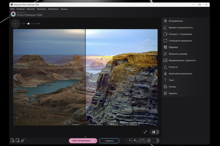
Task: Rotate image 90° clockwise
Action: click(144, 140)
